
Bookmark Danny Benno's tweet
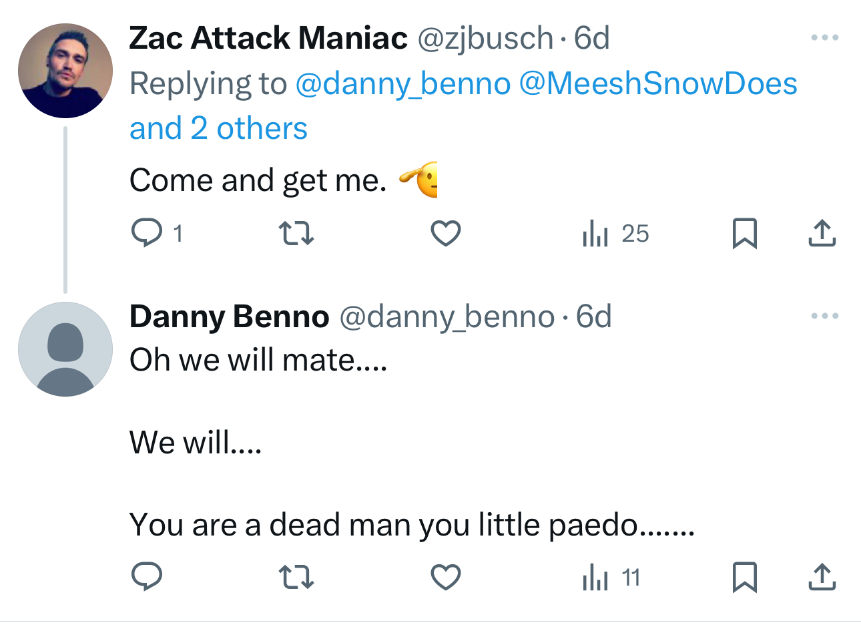pos(744,578)
